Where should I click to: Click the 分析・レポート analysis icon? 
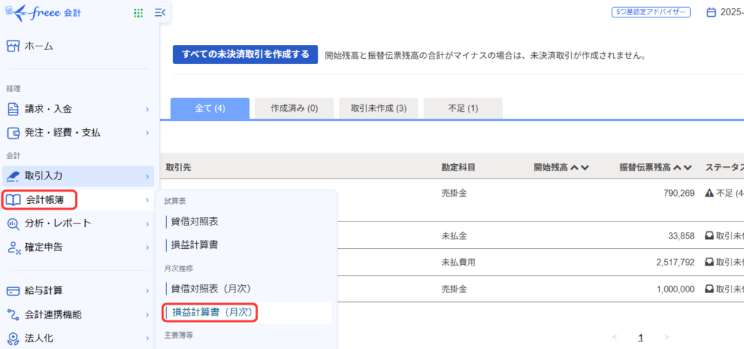(x=12, y=223)
